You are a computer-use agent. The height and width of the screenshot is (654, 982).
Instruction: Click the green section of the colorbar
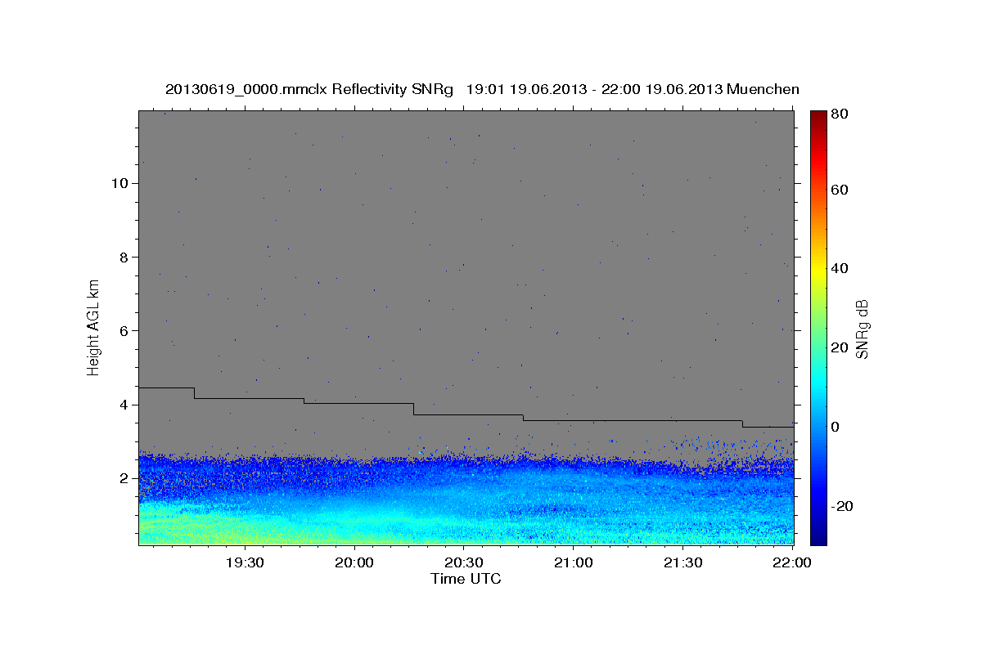818,327
